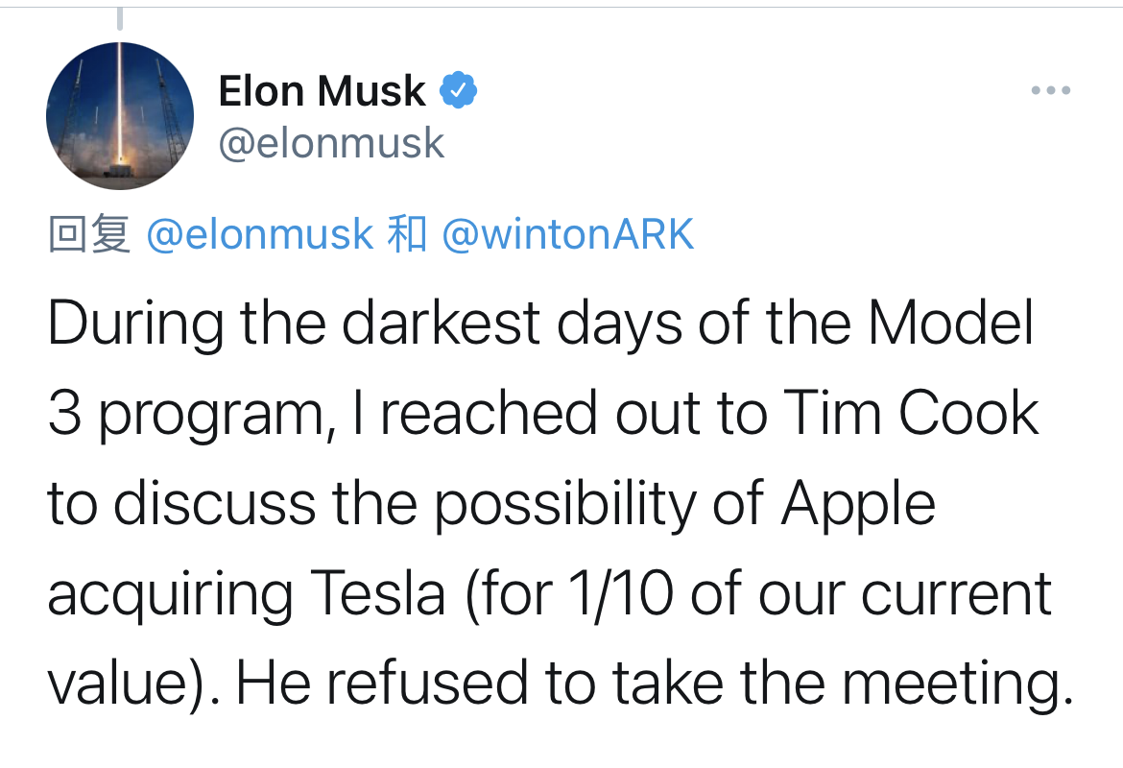Image resolution: width=1123 pixels, height=768 pixels.
Task: Open the three-dot more options menu
Action: [x=1050, y=91]
